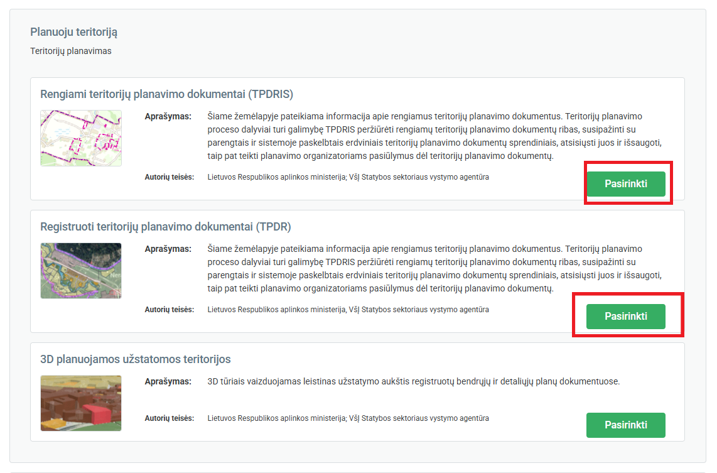Click the copyright holder text in TPDR card
This screenshot has height=473, width=717.
click(x=348, y=310)
